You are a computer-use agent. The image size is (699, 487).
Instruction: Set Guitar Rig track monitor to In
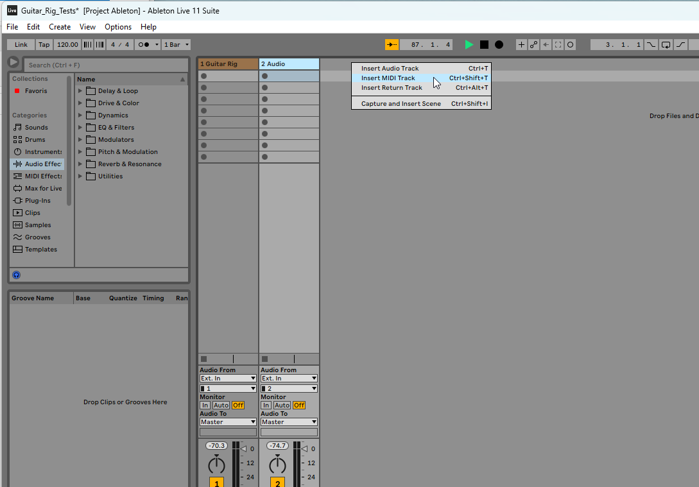click(x=205, y=405)
